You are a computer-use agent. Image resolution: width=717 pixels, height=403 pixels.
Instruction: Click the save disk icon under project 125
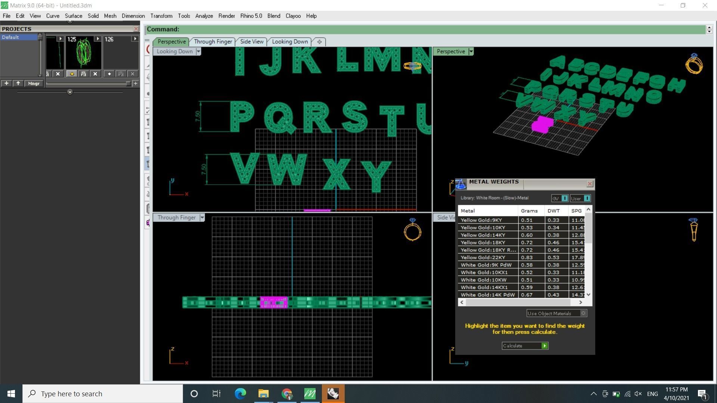pyautogui.click(x=83, y=74)
